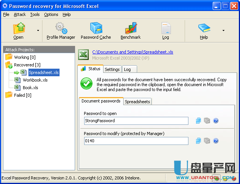This screenshot has height=184, width=240.
Task: Click the title bar gear application icon
Action: coord(5,6)
